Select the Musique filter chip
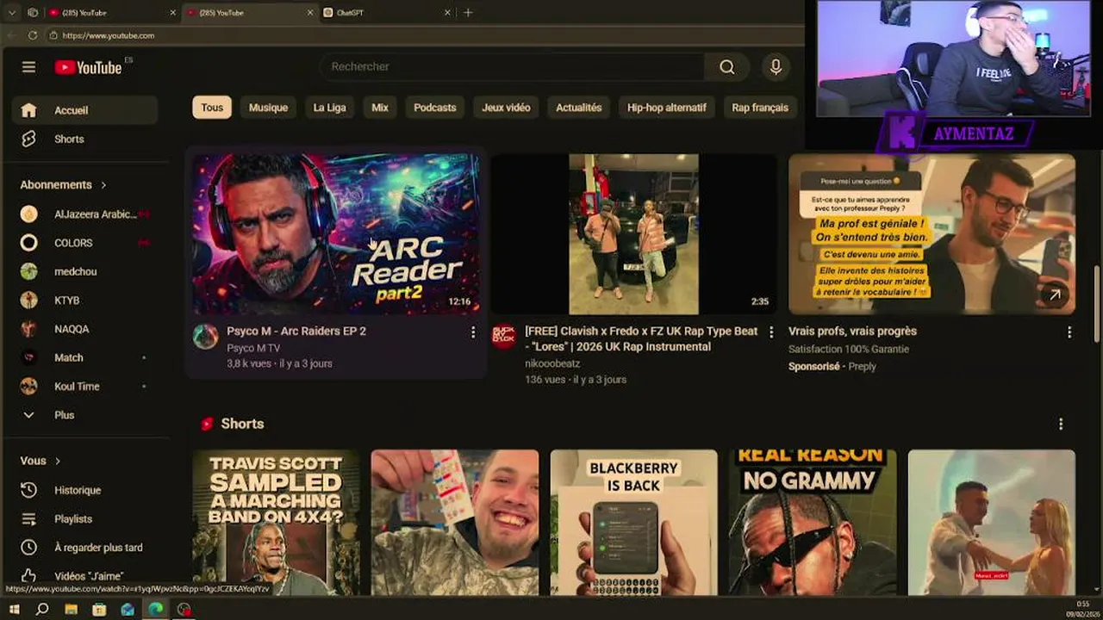The image size is (1103, 620). tap(268, 108)
